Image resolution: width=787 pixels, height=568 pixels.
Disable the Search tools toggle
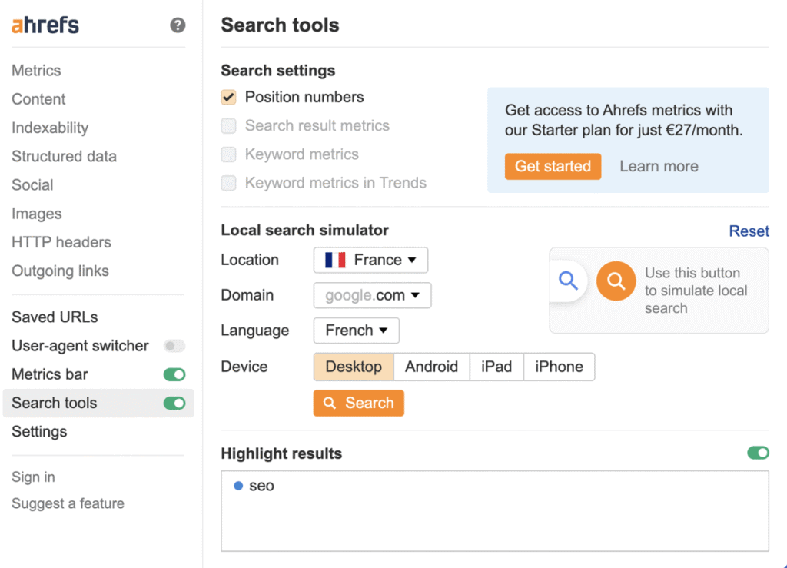click(x=174, y=403)
